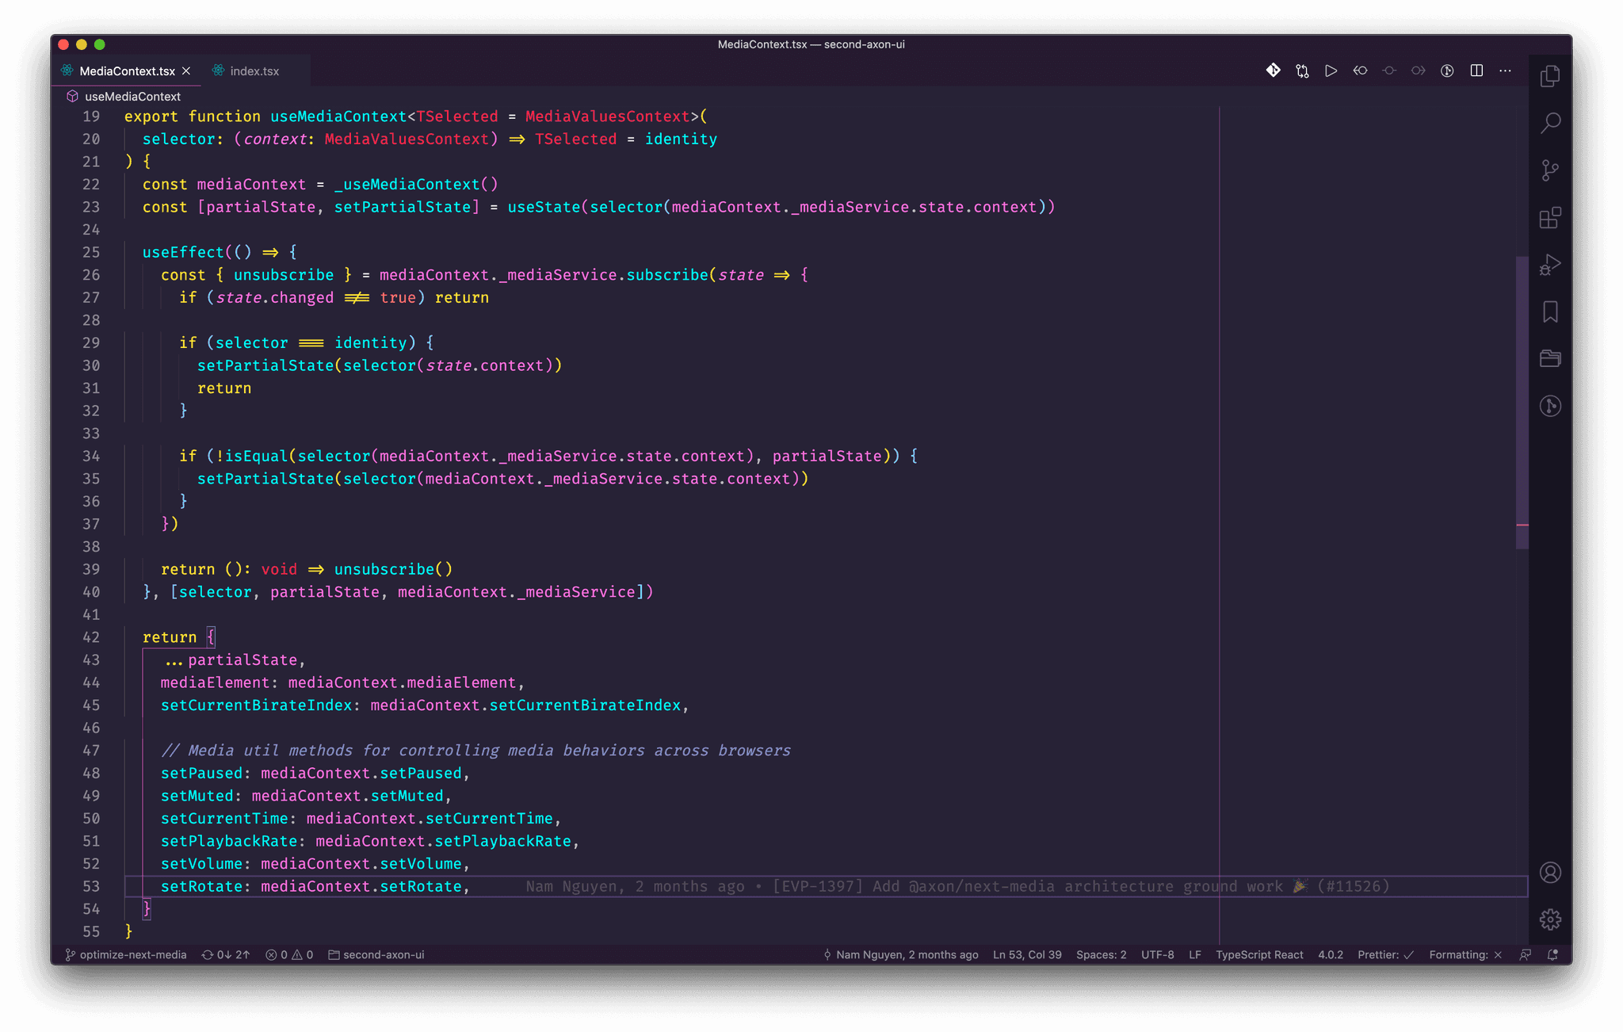Open the Manage gear icon
This screenshot has width=1623, height=1032.
[1550, 919]
